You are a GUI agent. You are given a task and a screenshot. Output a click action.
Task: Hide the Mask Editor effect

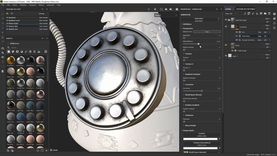point(237,36)
